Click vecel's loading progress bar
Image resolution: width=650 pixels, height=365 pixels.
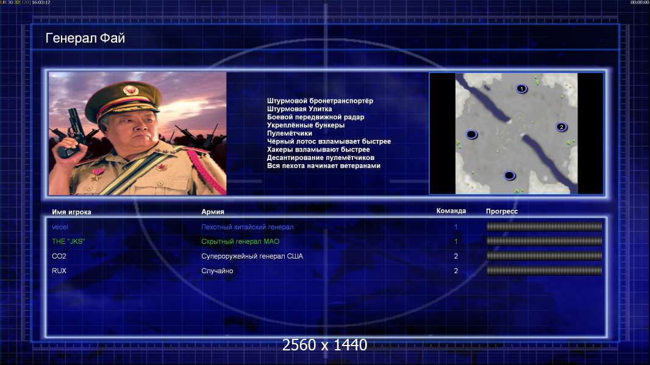[x=545, y=226]
